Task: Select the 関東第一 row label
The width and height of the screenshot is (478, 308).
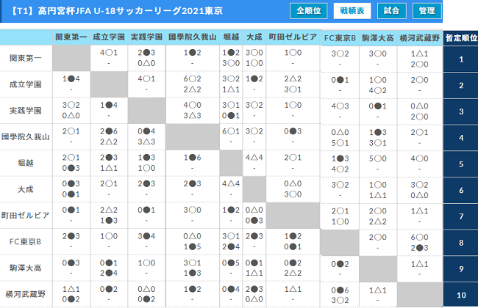Action: point(26,58)
